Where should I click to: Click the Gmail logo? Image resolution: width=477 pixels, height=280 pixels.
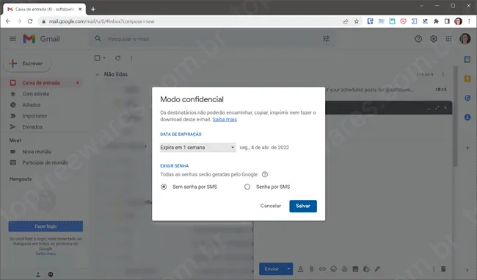[42, 39]
